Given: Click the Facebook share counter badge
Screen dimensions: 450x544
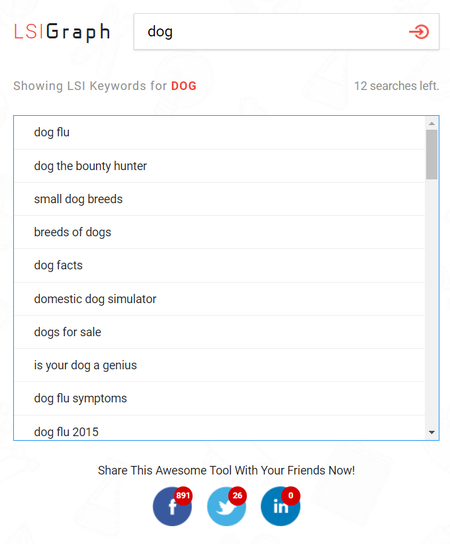Looking at the screenshot, I should click(183, 494).
